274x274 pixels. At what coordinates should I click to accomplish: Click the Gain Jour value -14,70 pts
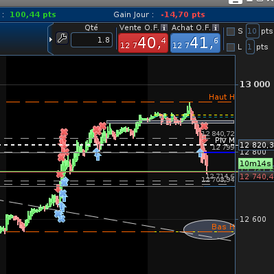[x=183, y=14]
